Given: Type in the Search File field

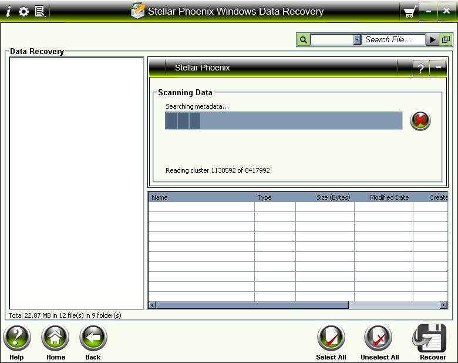Looking at the screenshot, I should (392, 40).
